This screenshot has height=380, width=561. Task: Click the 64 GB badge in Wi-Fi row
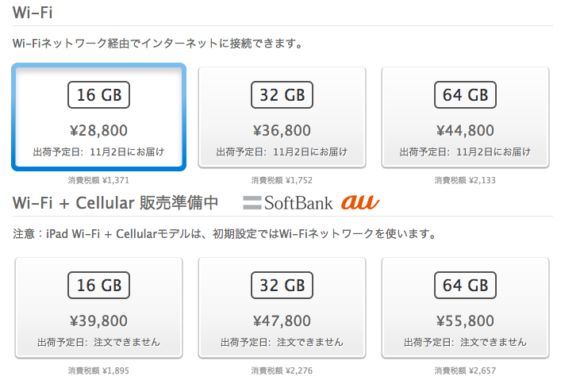465,95
